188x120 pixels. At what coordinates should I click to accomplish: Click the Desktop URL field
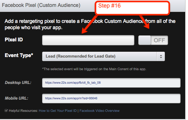(111, 83)
